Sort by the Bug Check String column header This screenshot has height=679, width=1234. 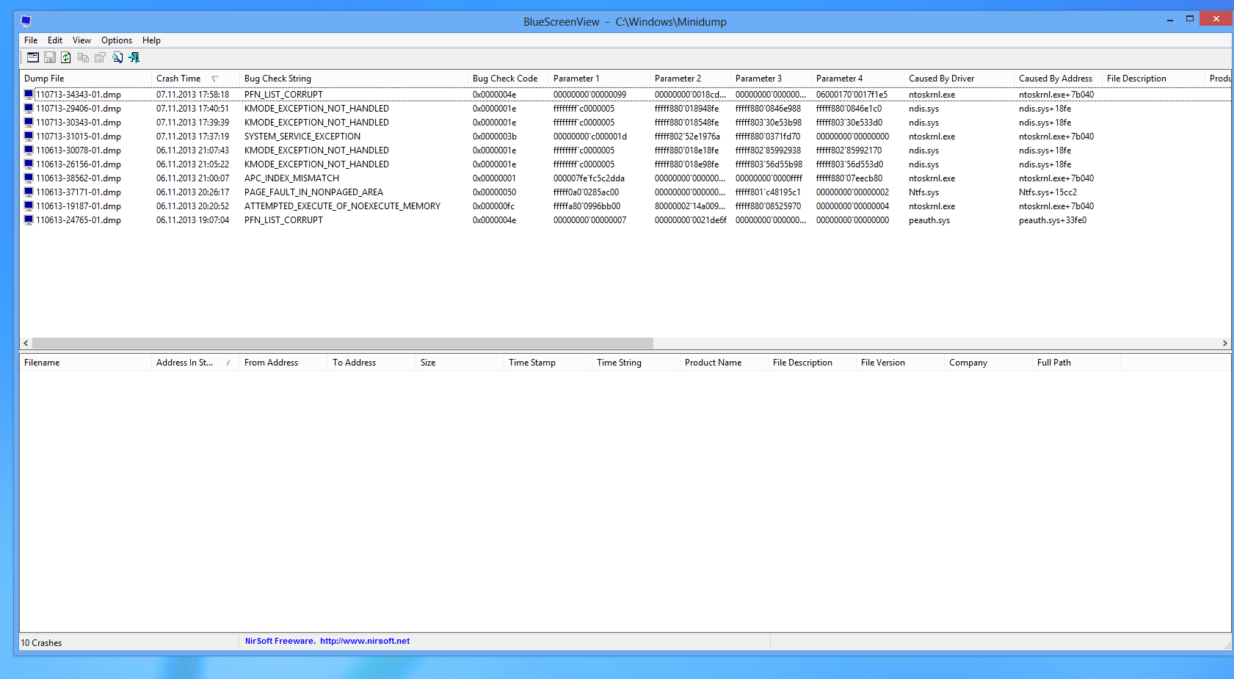[x=354, y=79]
